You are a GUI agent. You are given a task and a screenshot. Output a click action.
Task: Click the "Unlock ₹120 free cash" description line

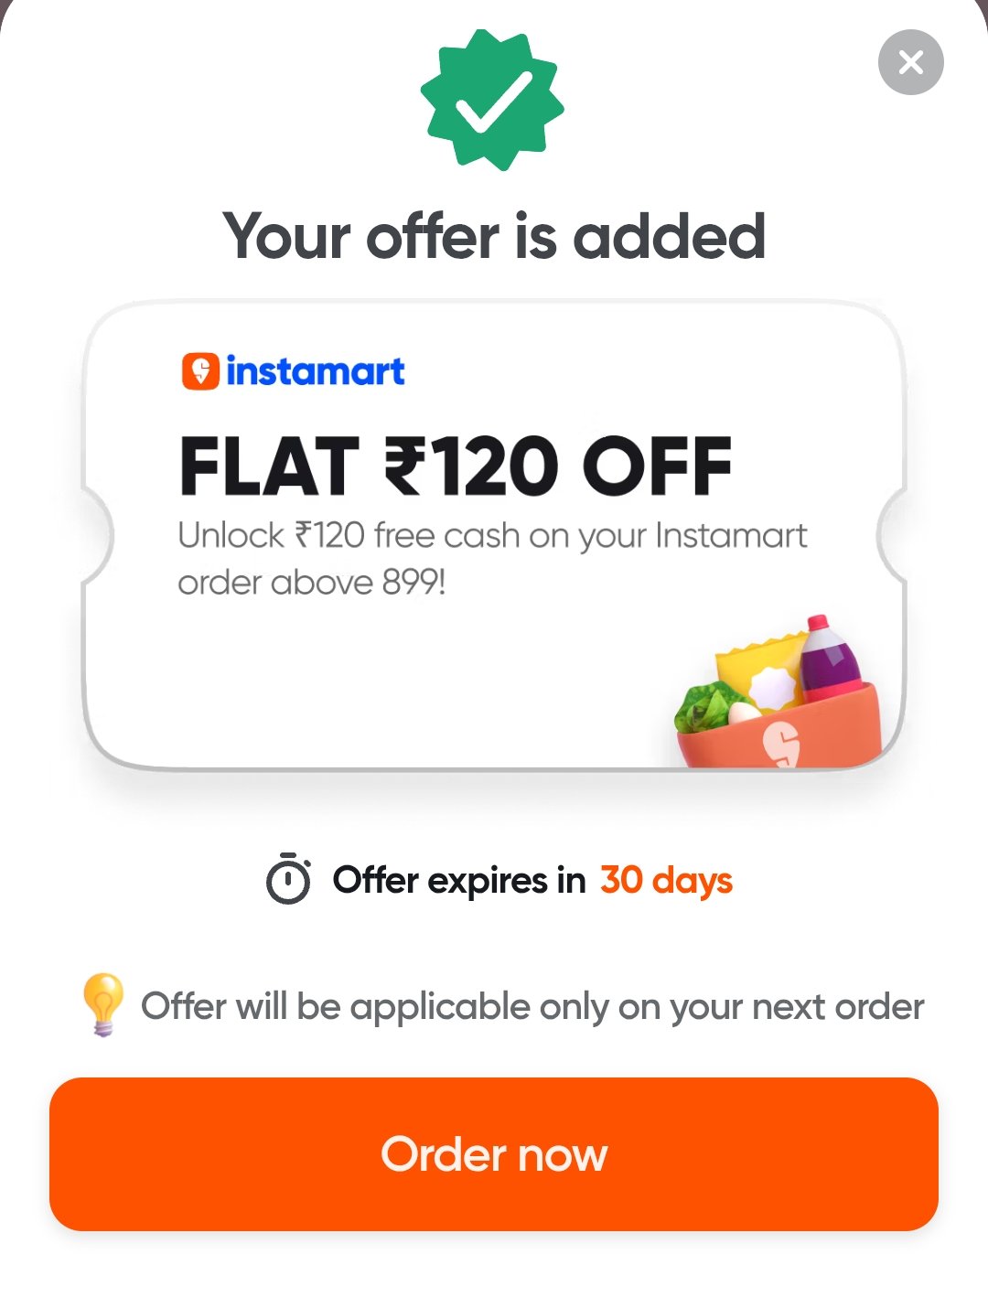tap(492, 535)
